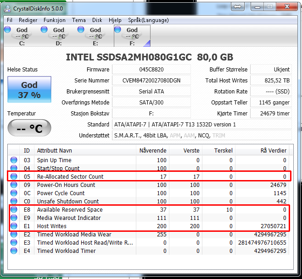Click the Nåverende column header

click(x=153, y=150)
